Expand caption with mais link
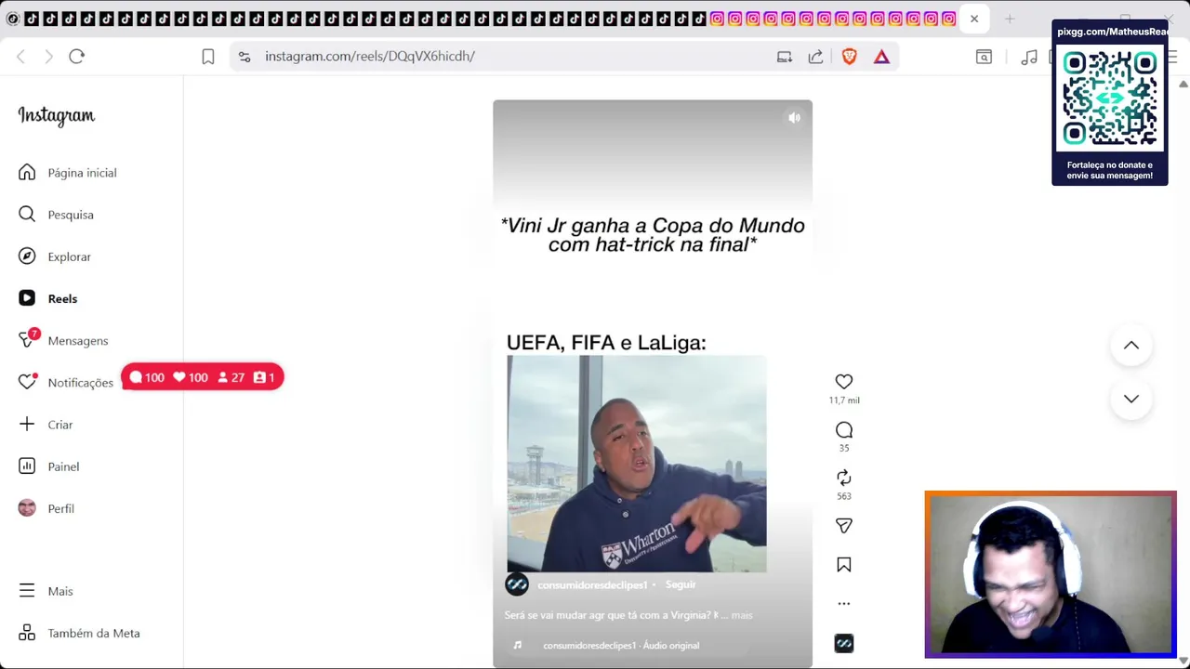The width and height of the screenshot is (1190, 669). click(x=742, y=615)
